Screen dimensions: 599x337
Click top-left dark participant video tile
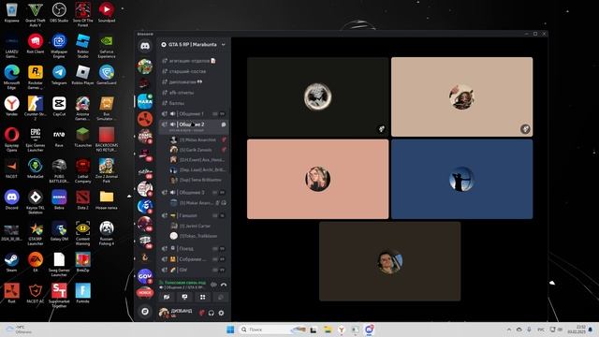(318, 97)
